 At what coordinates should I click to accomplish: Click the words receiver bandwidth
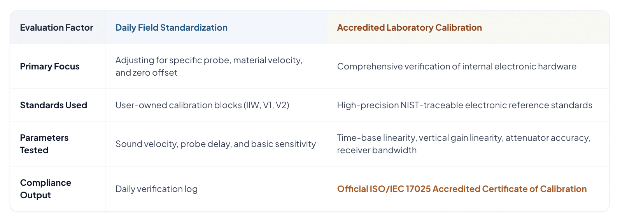tap(377, 150)
